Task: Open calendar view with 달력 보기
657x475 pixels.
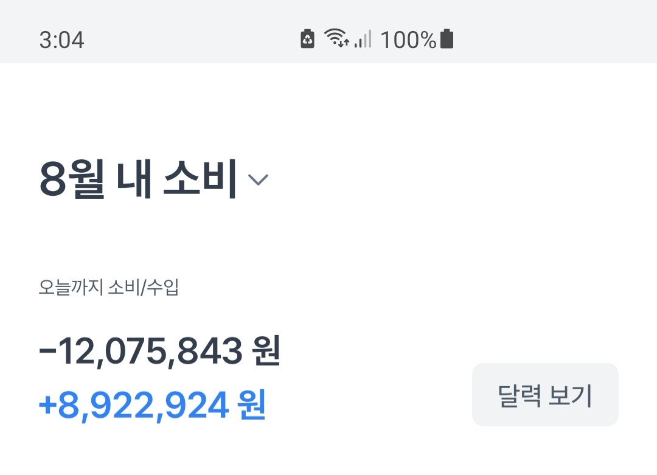Action: (545, 395)
